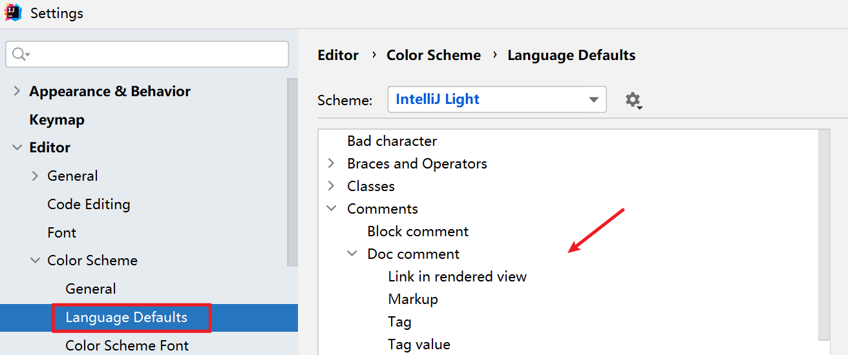Screen dimensions: 848x355
Task: Collapse the Comments group
Action: click(332, 208)
